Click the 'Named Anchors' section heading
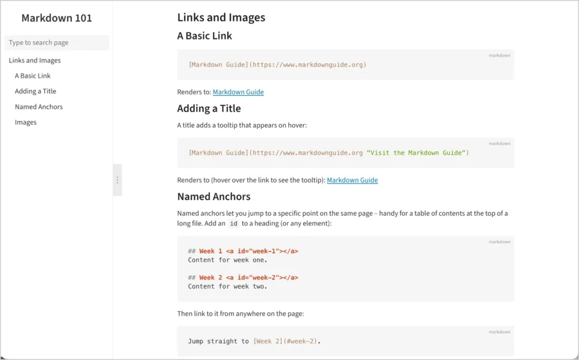The width and height of the screenshot is (579, 360). [x=214, y=197]
